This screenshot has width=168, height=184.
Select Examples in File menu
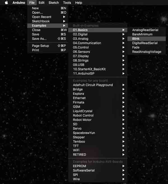tap(48, 26)
